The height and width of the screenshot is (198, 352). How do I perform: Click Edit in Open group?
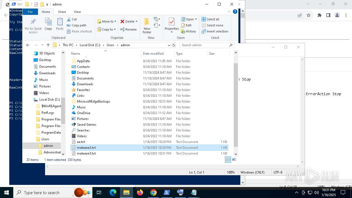(x=186, y=25)
